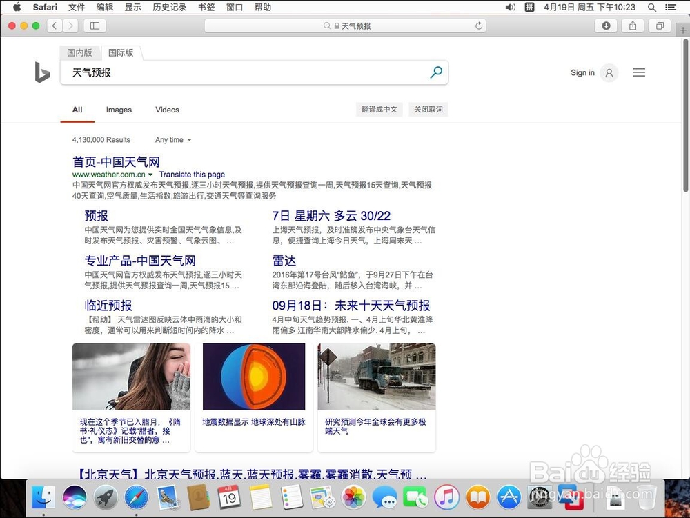Select the Videos results tab
This screenshot has width=690, height=518.
pyautogui.click(x=167, y=110)
